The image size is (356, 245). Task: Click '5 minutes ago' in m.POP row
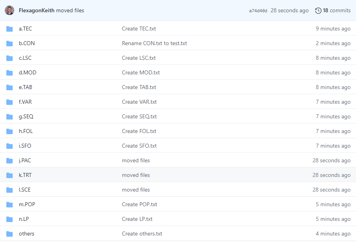(333, 204)
